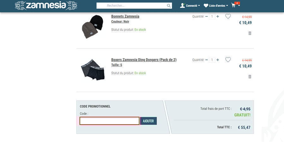The height and width of the screenshot is (142, 284).
Task: Delete Bonnets Zamnesia with trash icon
Action: (x=250, y=33)
